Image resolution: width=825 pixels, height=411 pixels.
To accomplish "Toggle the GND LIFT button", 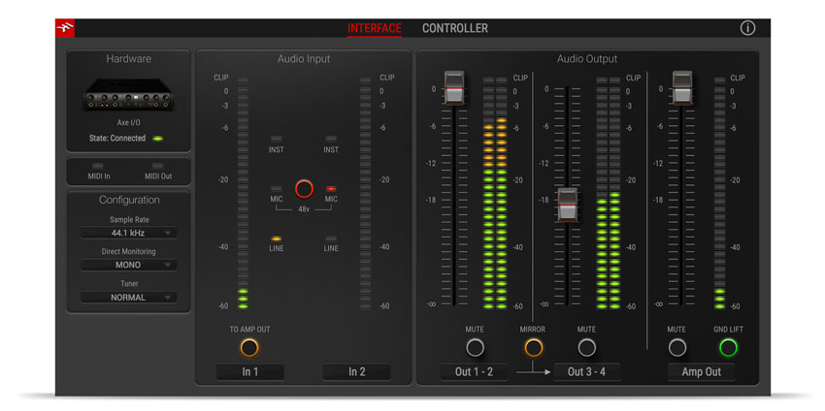I will 729,347.
